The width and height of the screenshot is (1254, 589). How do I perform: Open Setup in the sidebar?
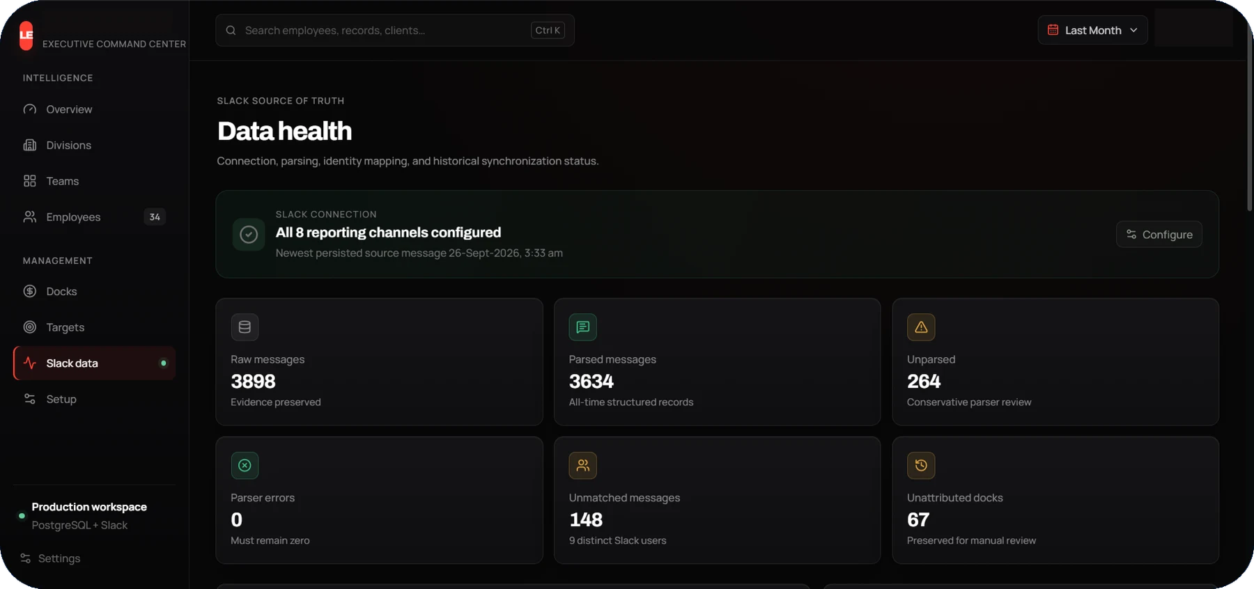94,399
